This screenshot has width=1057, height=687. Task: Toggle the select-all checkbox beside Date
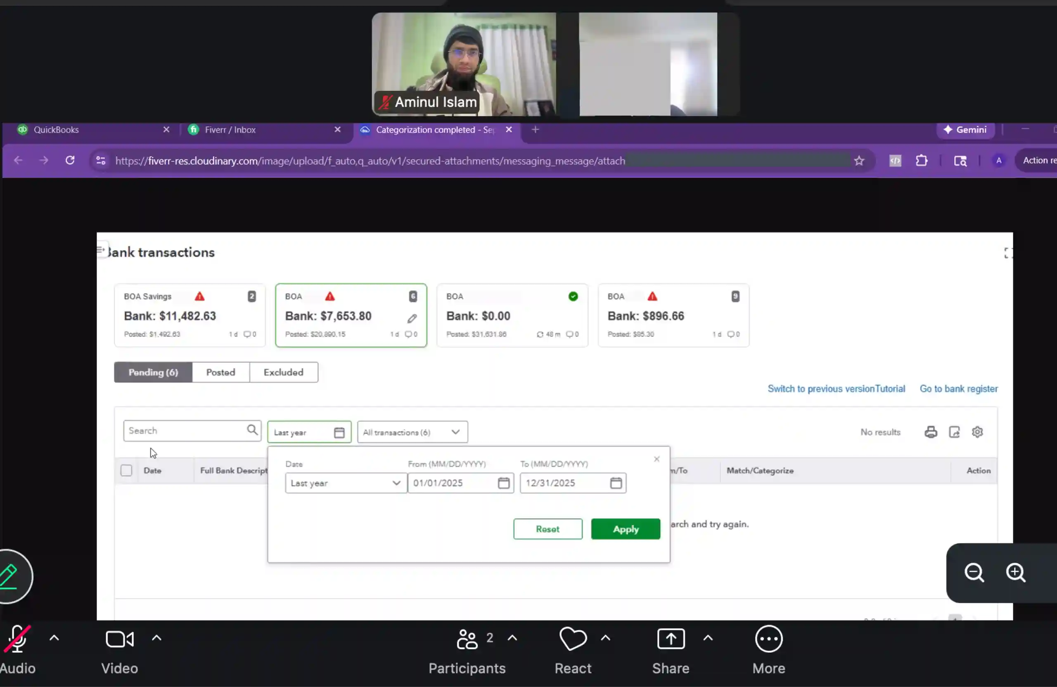tap(126, 470)
